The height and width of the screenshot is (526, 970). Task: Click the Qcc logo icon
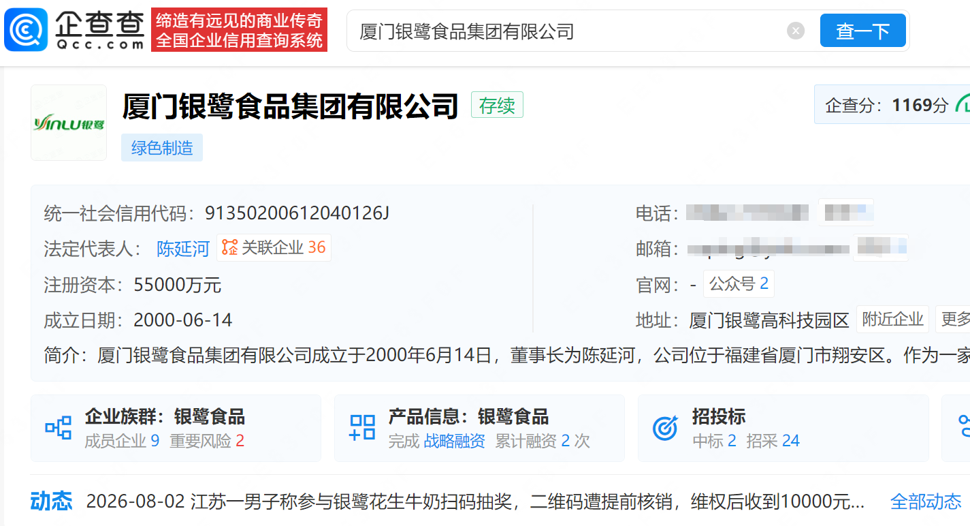26,30
